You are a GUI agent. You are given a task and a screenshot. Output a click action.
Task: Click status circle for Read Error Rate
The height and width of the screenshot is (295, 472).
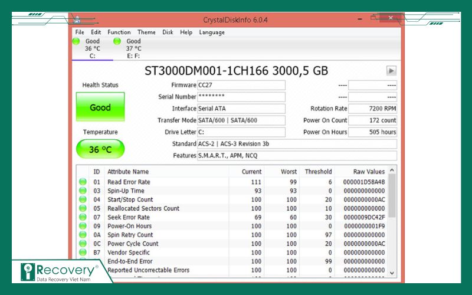(x=83, y=182)
